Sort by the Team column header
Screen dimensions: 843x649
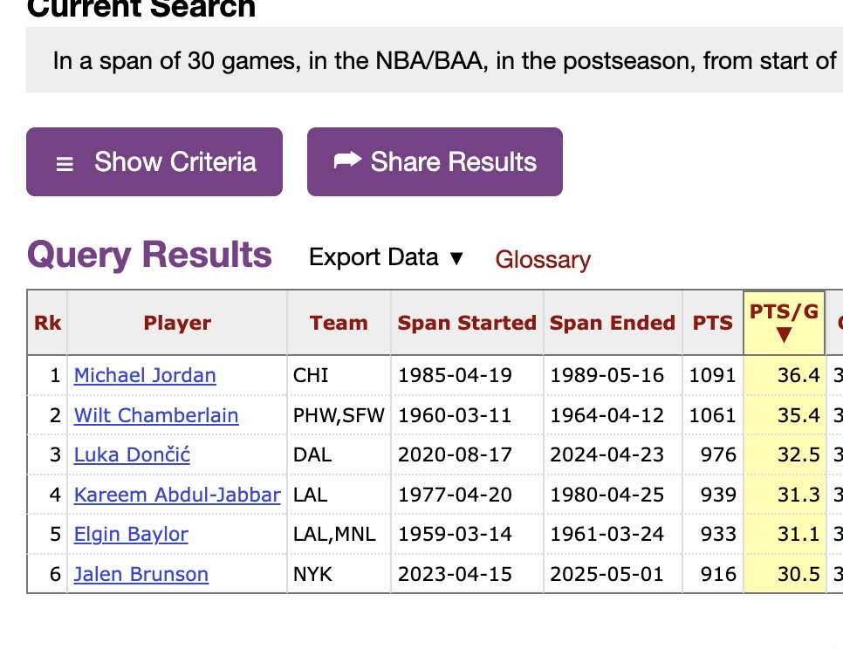tap(339, 323)
